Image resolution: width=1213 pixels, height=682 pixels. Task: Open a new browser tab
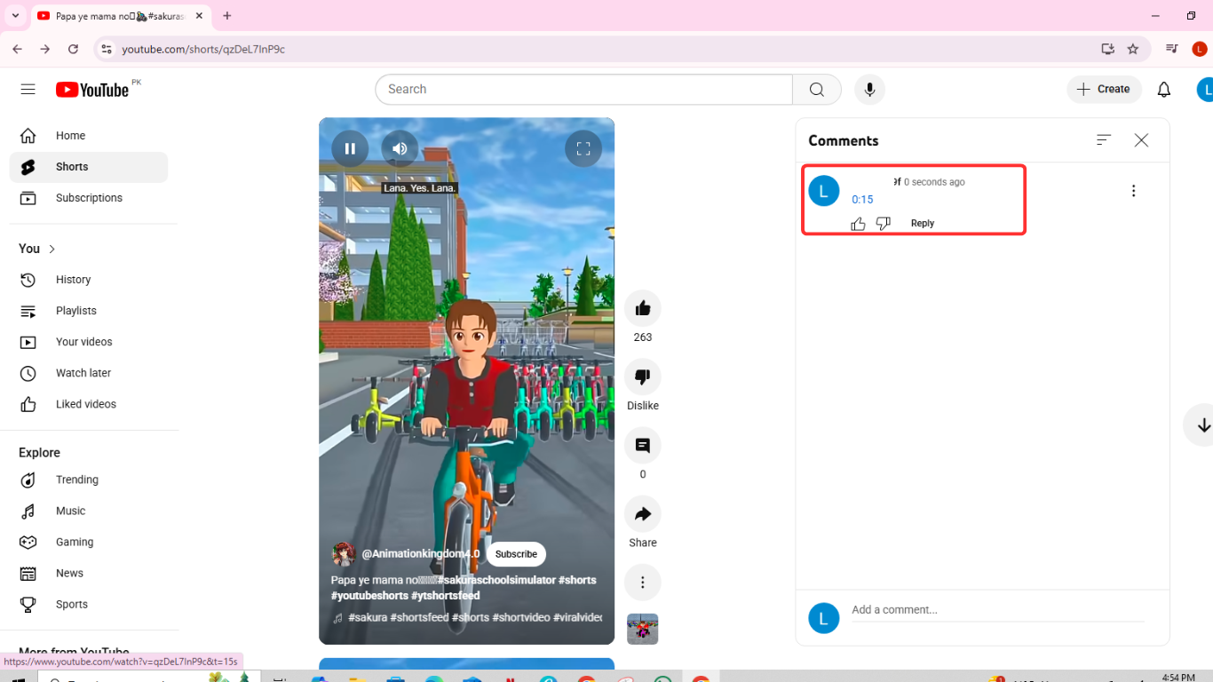(227, 16)
